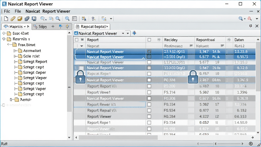
Task: Click the form layout toolbar icon
Action: tap(74, 18)
